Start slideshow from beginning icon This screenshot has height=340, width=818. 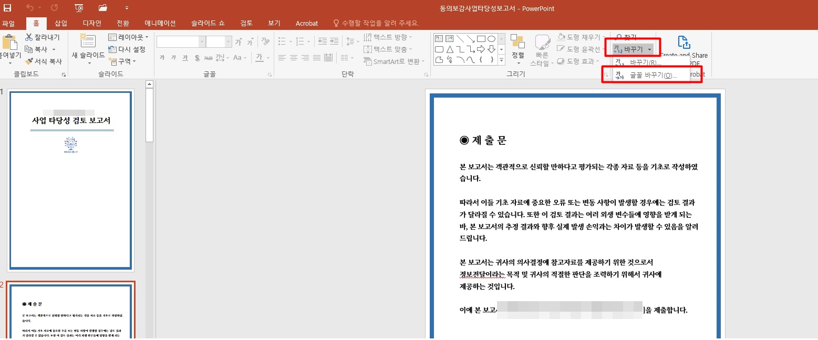coord(79,8)
